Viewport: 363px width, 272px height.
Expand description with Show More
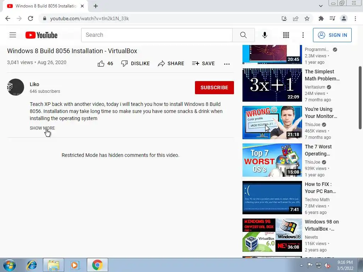point(42,128)
